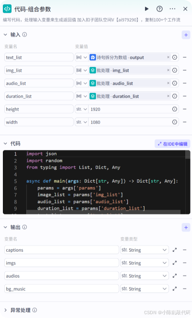The width and height of the screenshot is (192, 318).
Task: Open variable selector for text_list row
Action: click(x=175, y=58)
